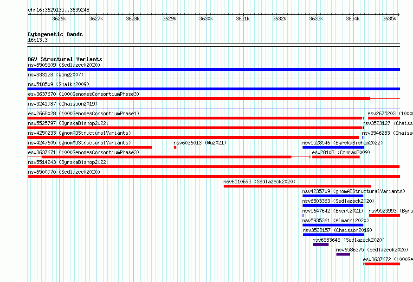Select the esv28103 (Conrad2009) label
This screenshot has height=282, width=413.
tap(341, 152)
